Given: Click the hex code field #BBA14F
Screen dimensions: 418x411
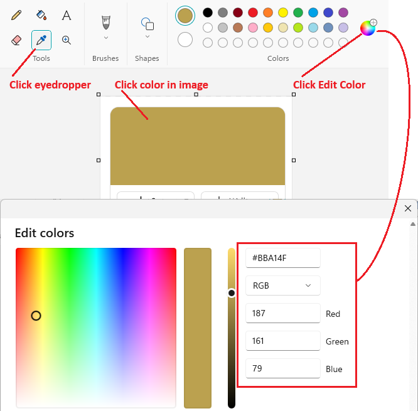Looking at the screenshot, I should tap(283, 258).
